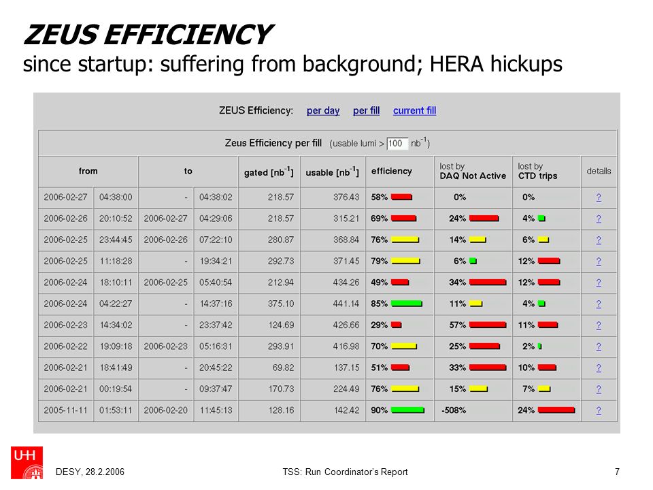Open the 'per fill' efficiency link

coord(366,110)
